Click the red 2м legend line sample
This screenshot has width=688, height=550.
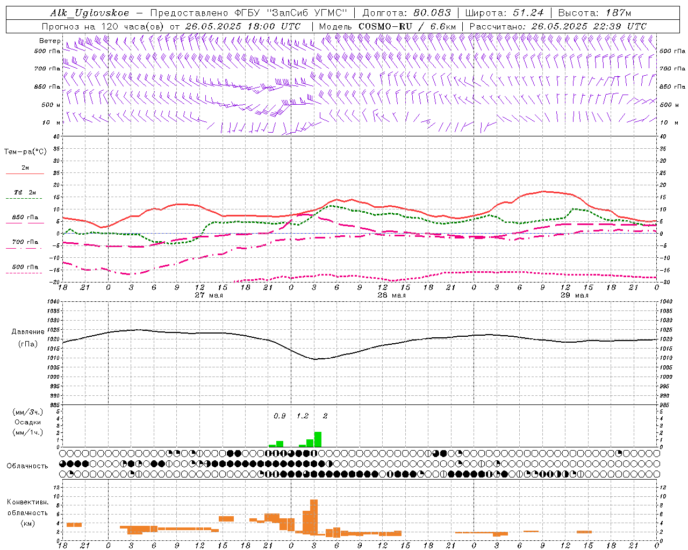click(x=25, y=174)
